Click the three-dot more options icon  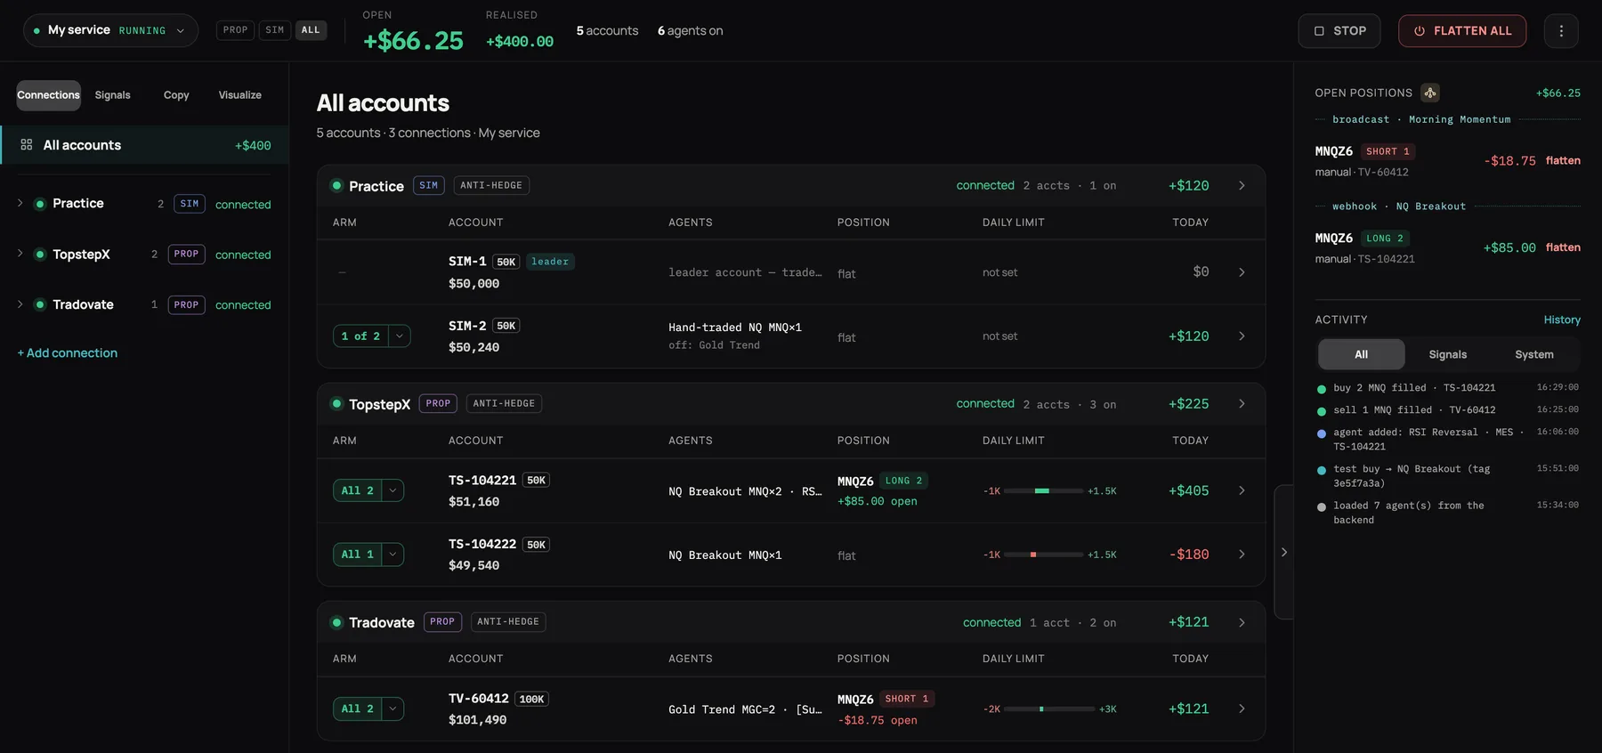(1561, 30)
